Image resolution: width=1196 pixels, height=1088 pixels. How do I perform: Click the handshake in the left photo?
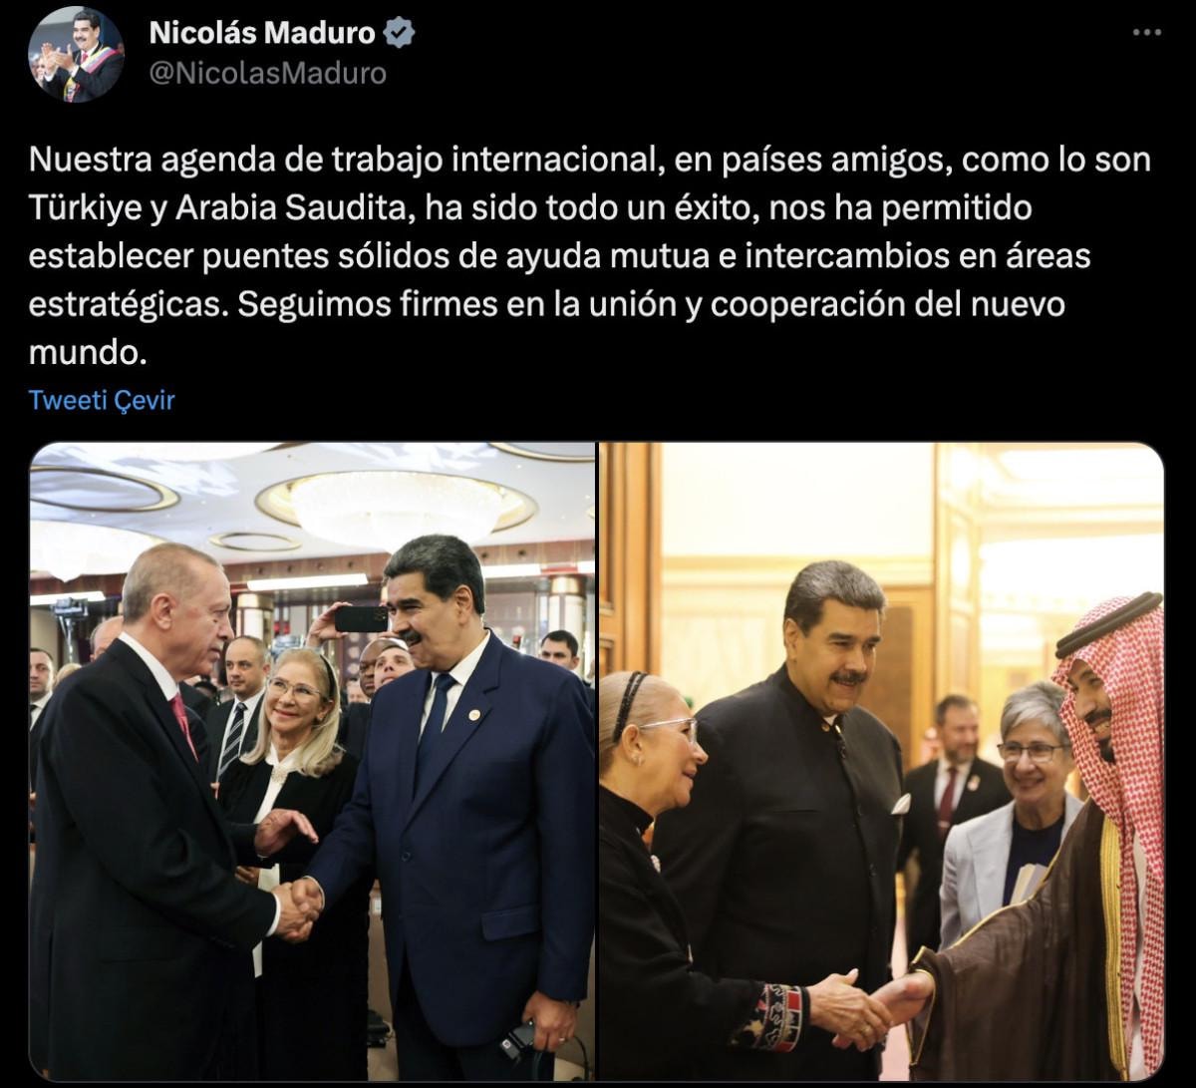tap(298, 905)
